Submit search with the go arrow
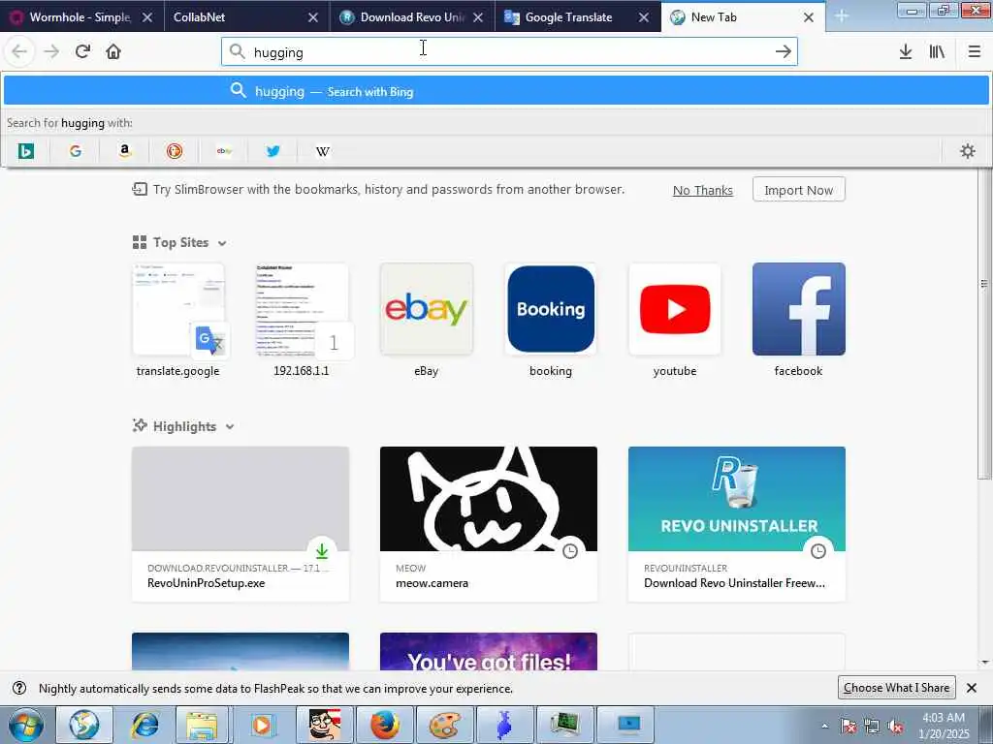This screenshot has height=744, width=993. 784,51
